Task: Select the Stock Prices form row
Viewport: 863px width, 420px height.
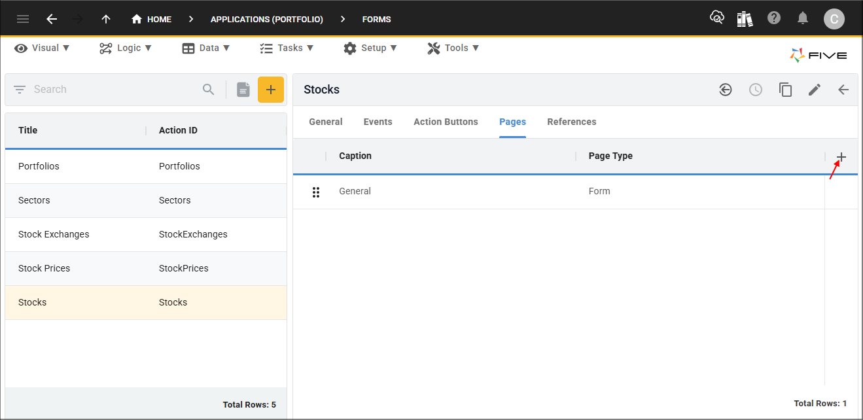Action: click(x=146, y=268)
